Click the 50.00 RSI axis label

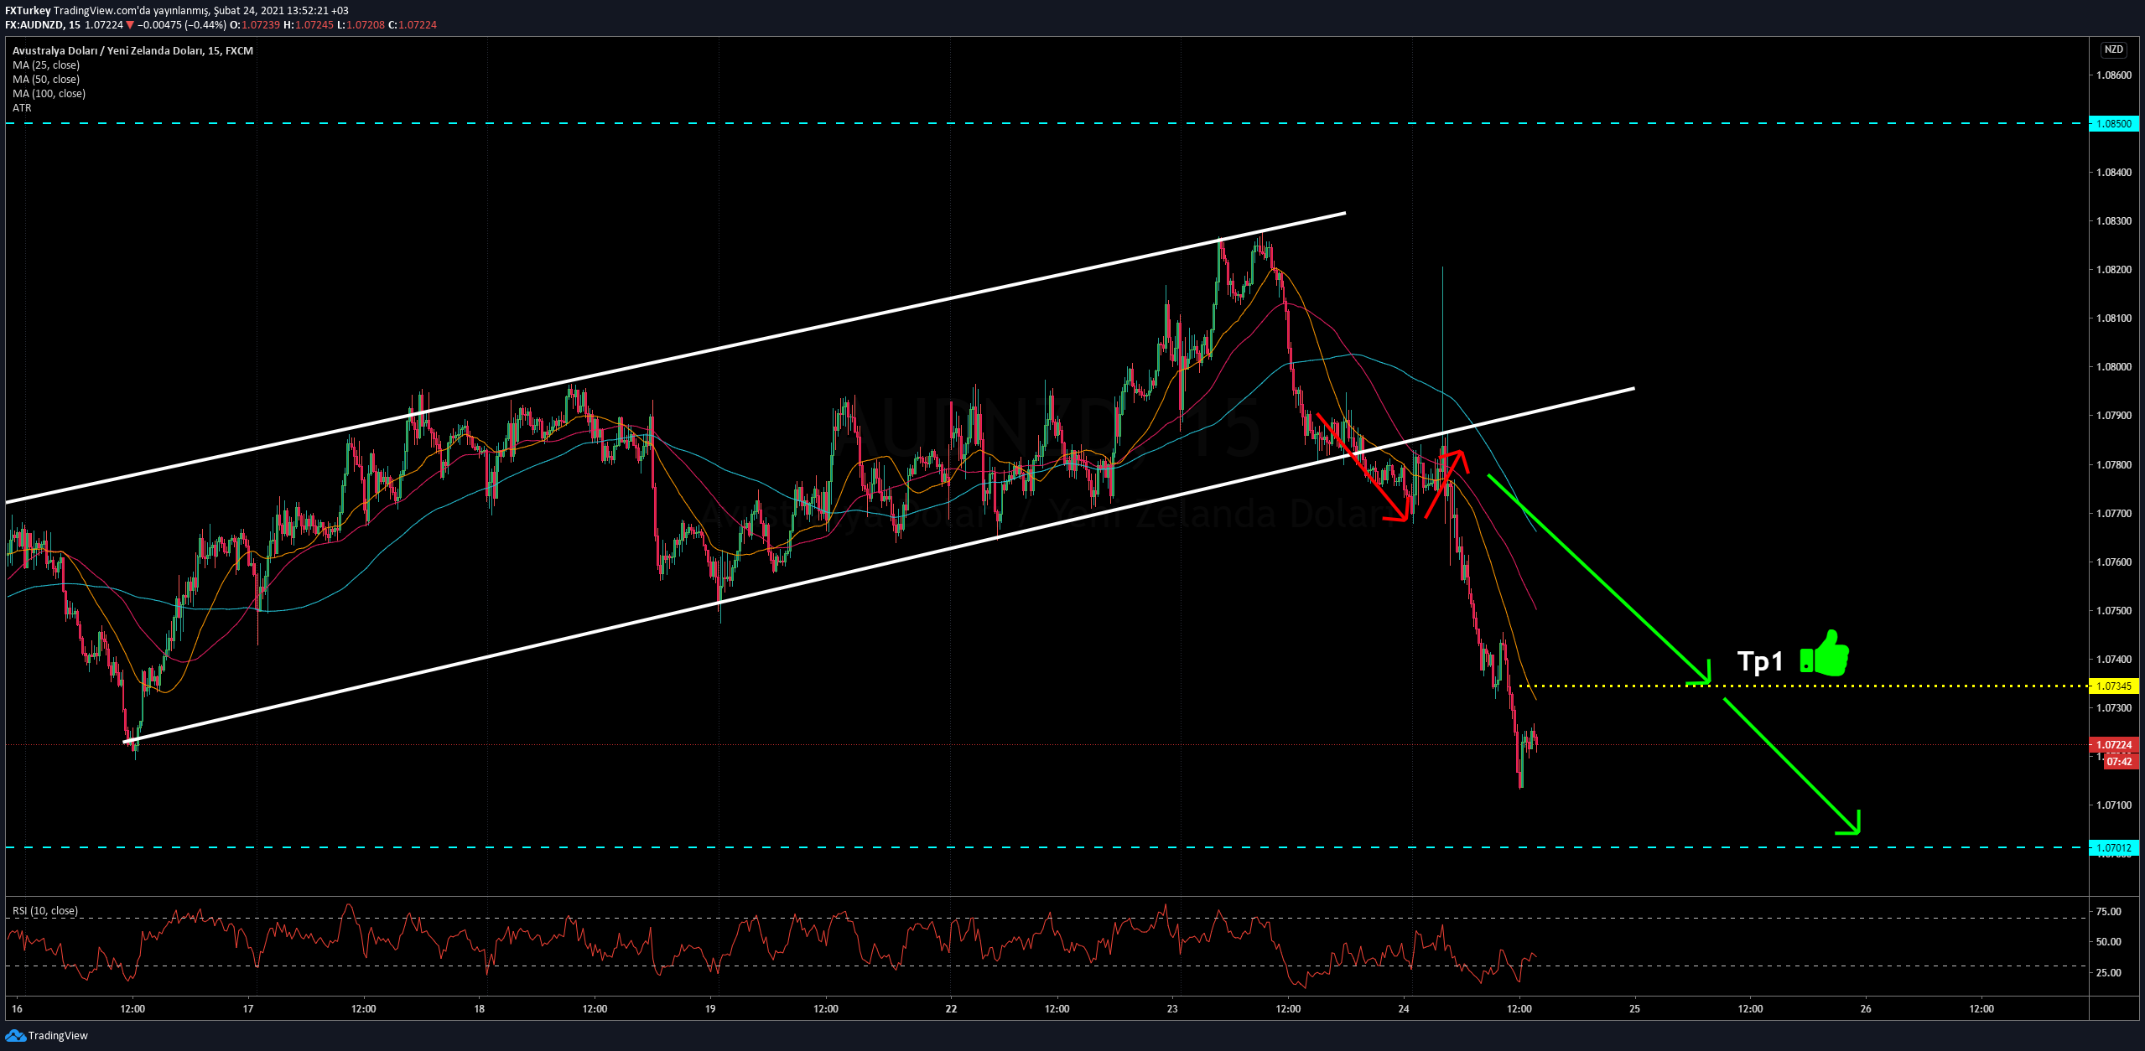(2109, 941)
